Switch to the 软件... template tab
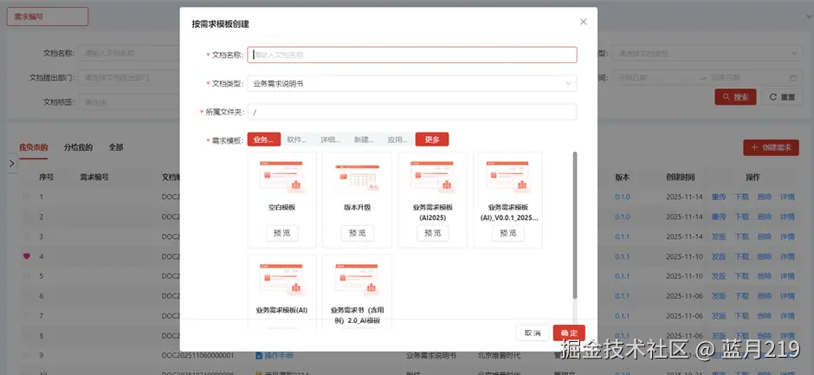The image size is (814, 375). tap(296, 139)
